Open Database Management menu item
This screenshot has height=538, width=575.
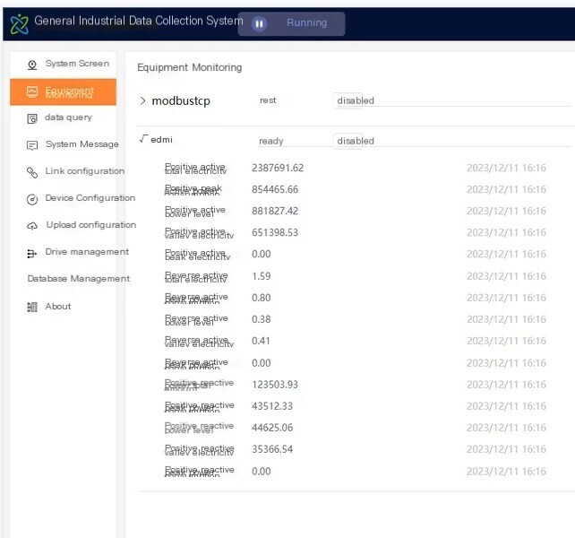[x=79, y=279]
